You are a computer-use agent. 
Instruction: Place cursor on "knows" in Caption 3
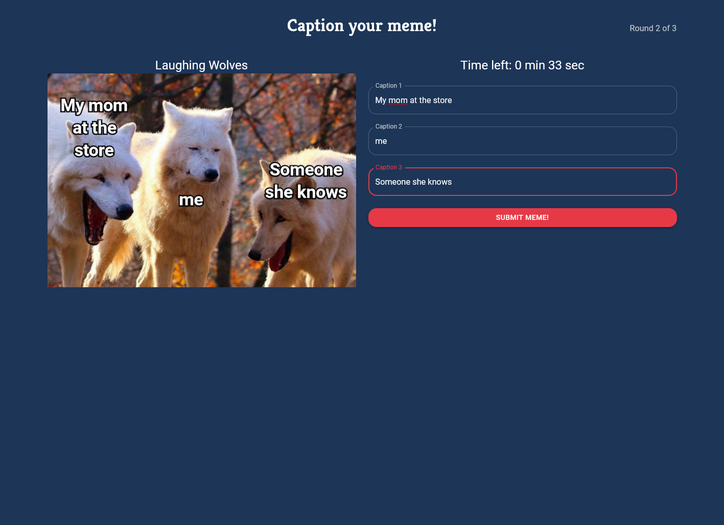coord(440,182)
